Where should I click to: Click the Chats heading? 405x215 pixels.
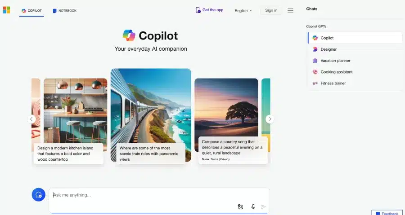coord(312,9)
